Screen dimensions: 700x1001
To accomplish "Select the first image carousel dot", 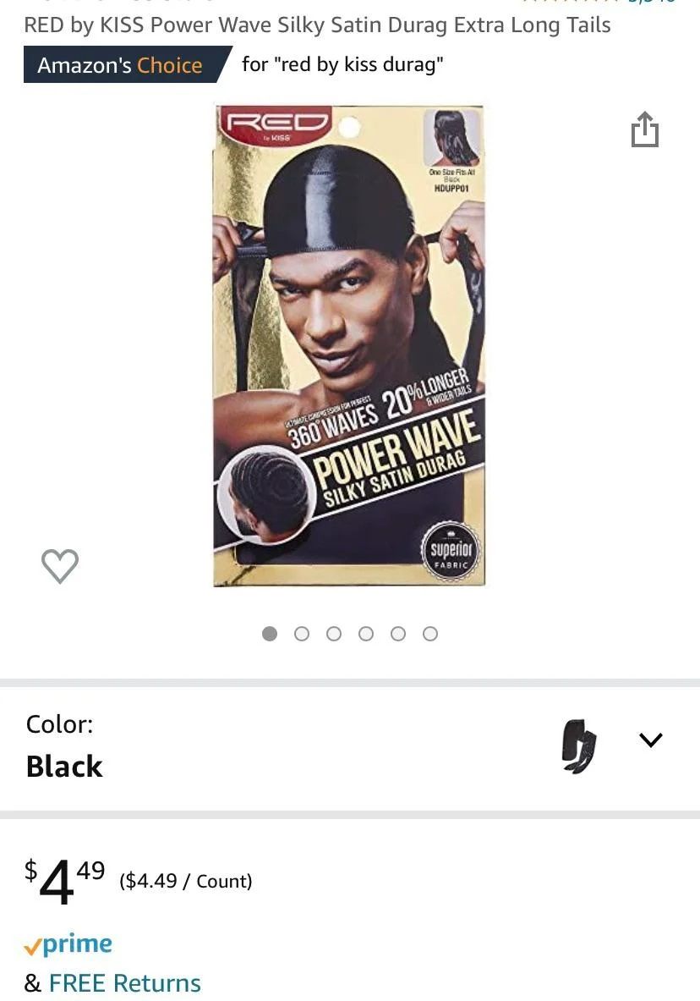I will coord(270,633).
